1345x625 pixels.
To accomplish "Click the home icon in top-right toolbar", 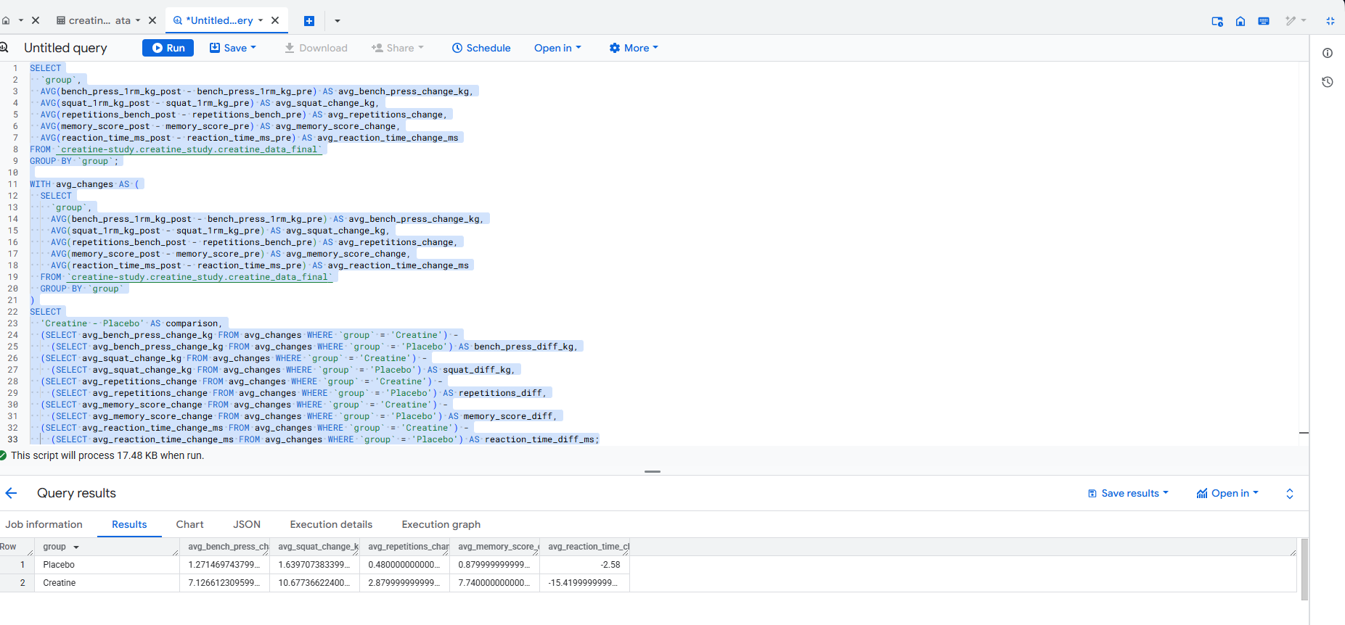I will 1240,21.
